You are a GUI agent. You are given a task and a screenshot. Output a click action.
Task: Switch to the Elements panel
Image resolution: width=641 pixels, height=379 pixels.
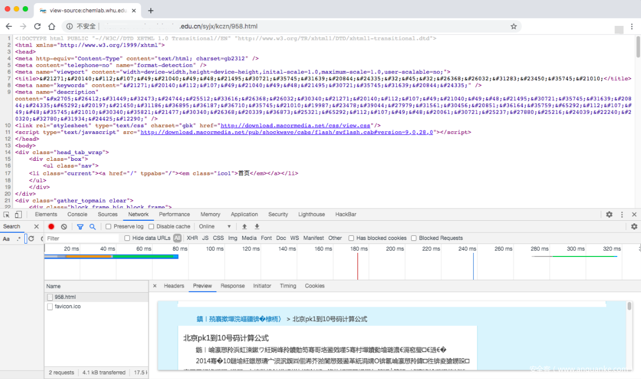pyautogui.click(x=46, y=215)
